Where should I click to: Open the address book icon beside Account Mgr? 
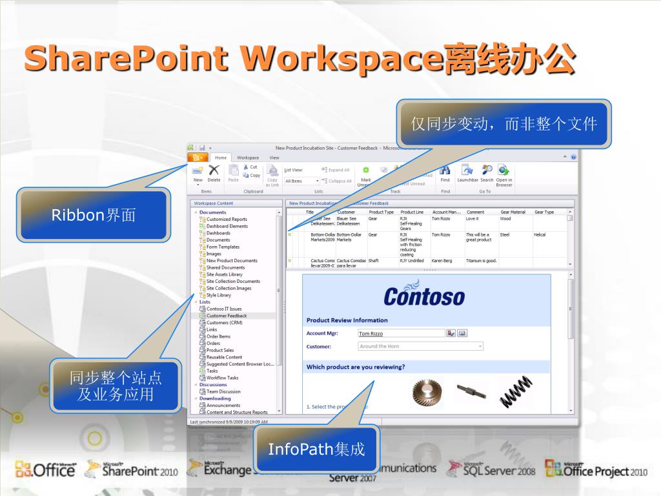(x=462, y=333)
